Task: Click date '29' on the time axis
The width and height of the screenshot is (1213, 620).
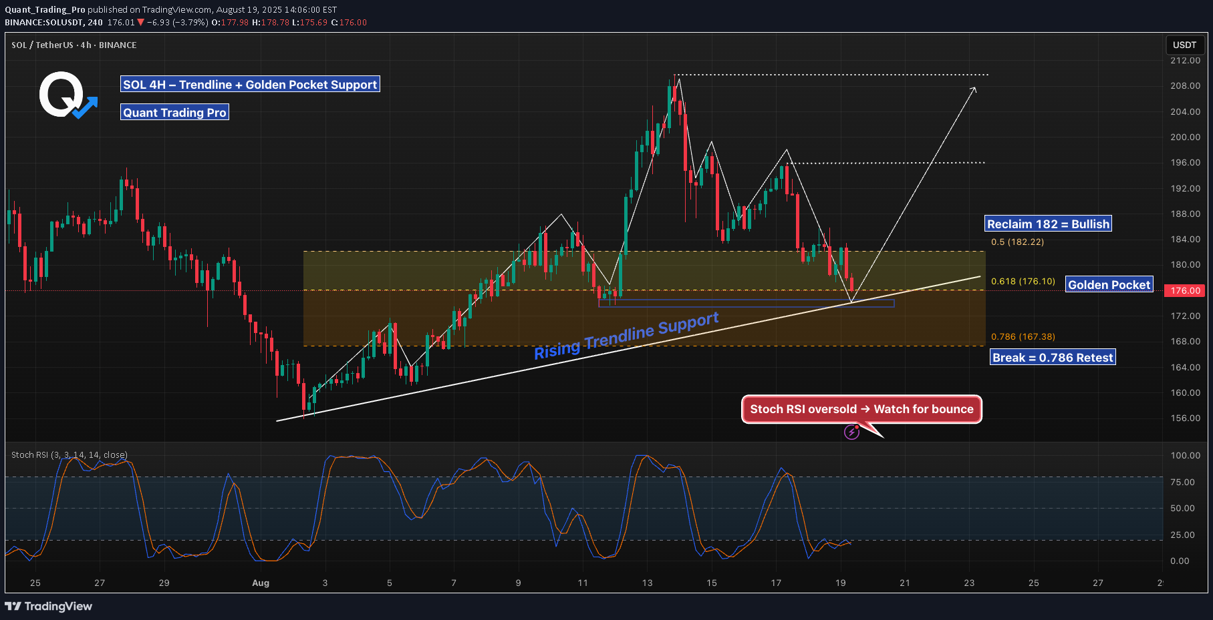Action: click(164, 583)
